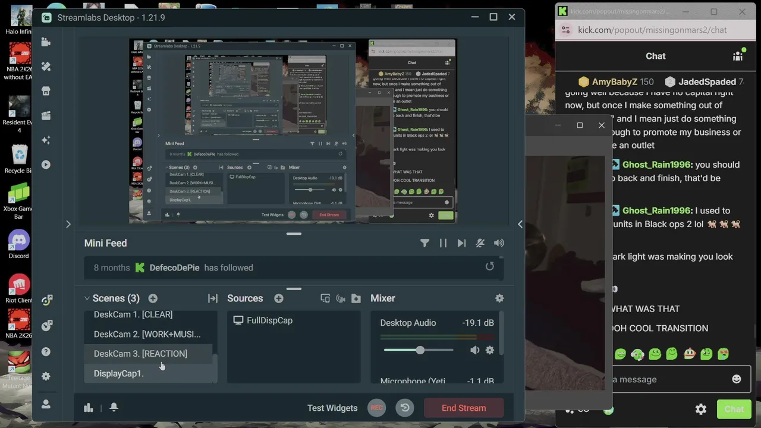Open Mixer advanced audio settings gear
Screen dimensions: 761x428
point(499,298)
